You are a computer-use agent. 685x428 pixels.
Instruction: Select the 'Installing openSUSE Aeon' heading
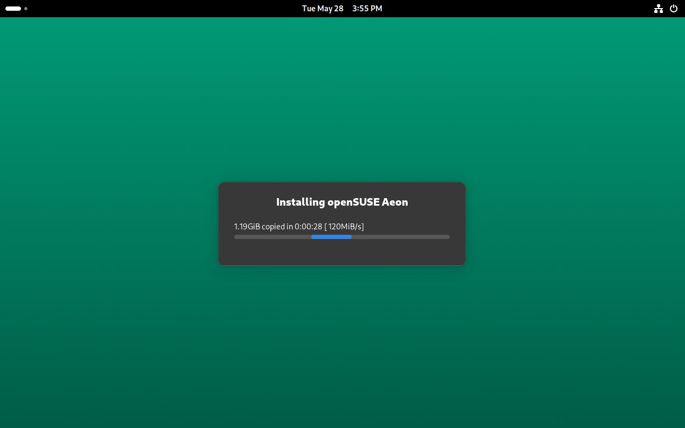click(x=342, y=202)
